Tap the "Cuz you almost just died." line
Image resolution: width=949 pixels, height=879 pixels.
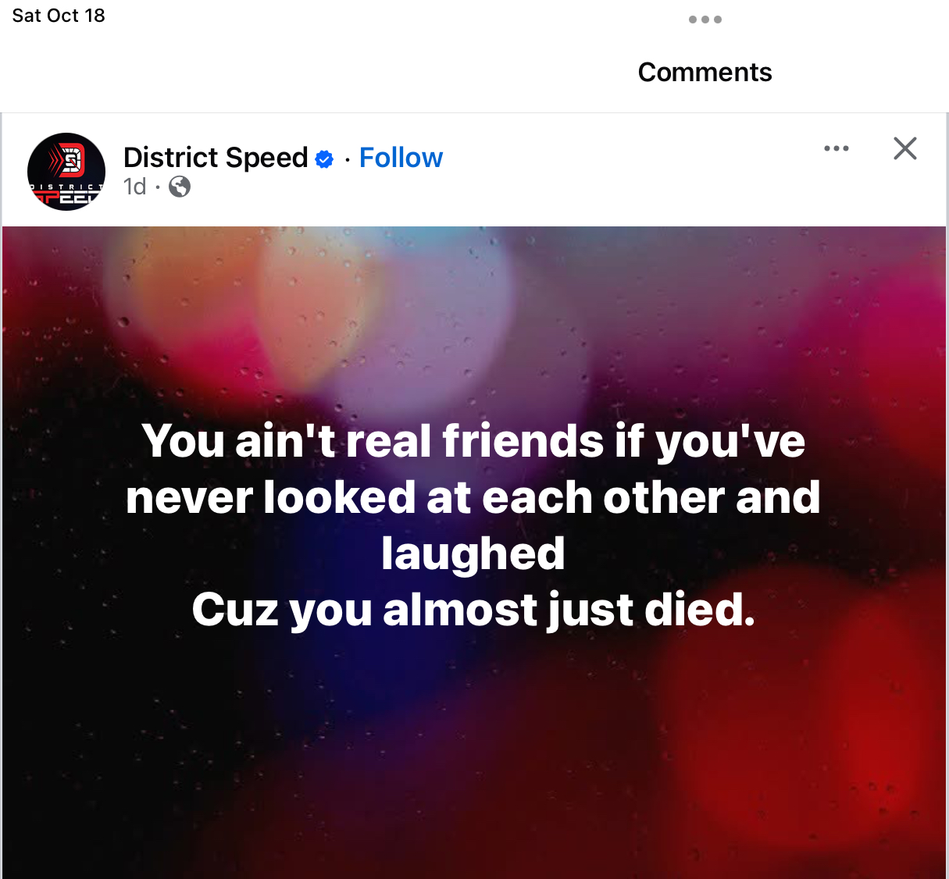tap(473, 610)
